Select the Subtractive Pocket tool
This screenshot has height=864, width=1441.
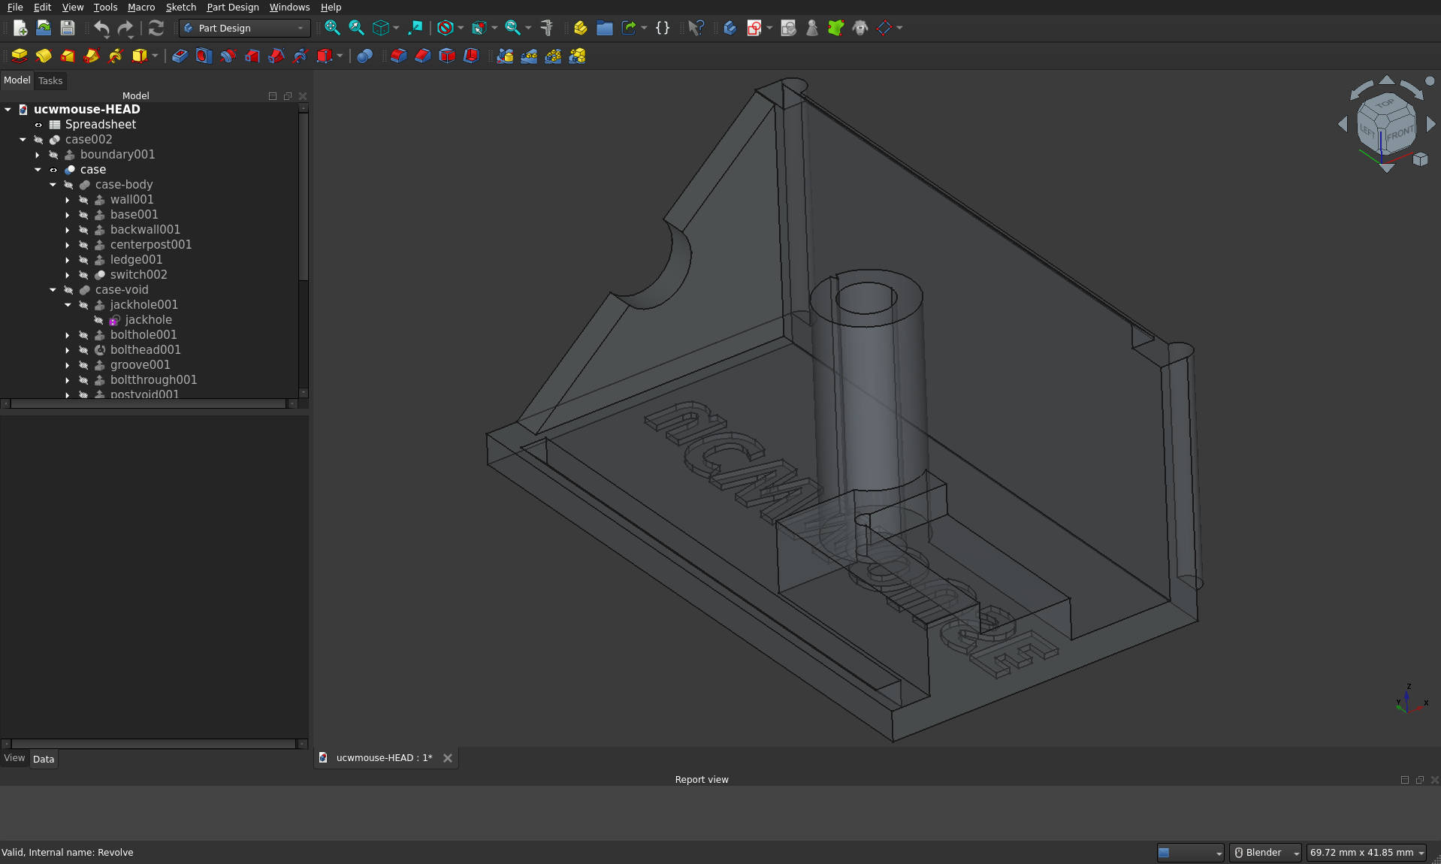pyautogui.click(x=180, y=56)
